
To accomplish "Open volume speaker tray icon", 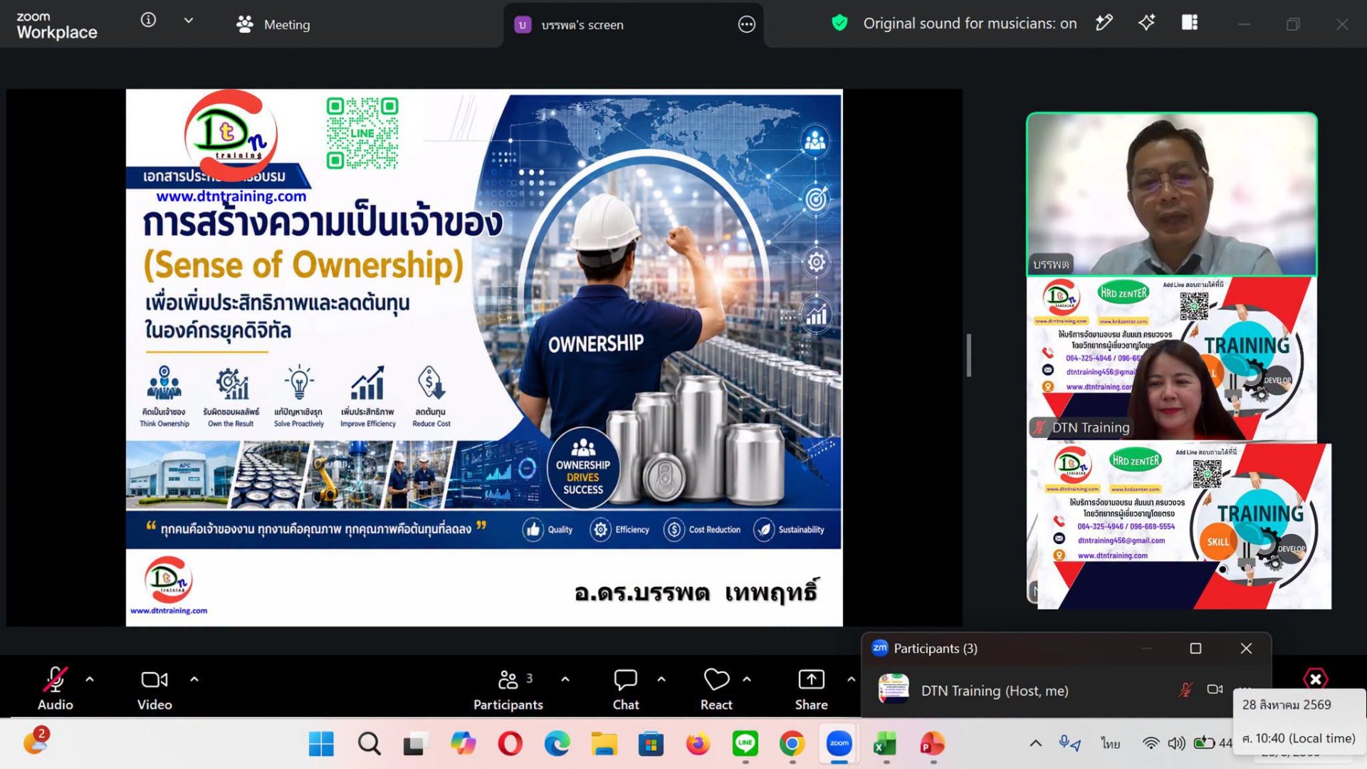I will point(1176,743).
